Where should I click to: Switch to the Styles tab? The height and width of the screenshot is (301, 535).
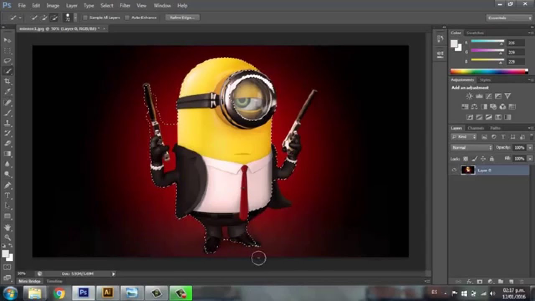[x=485, y=80]
